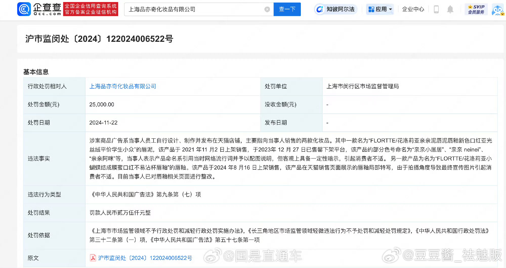Click the 违法行为类型 label cell

[54, 195]
